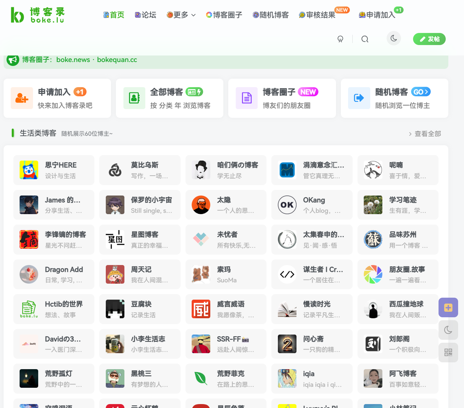This screenshot has width=464, height=408.
Task: Click the purple document icon for 博客圈子
Action: coord(247,98)
